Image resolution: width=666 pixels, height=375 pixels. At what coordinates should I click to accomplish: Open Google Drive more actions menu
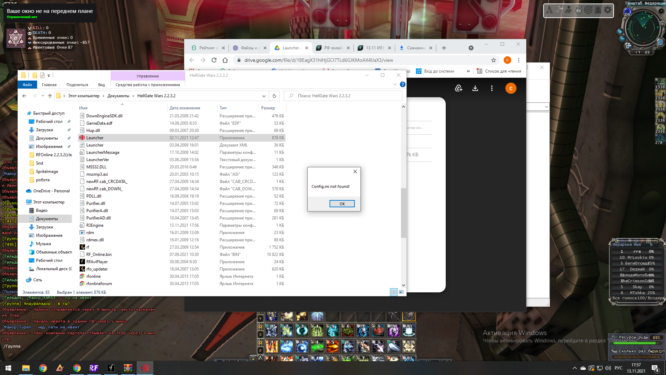click(492, 88)
